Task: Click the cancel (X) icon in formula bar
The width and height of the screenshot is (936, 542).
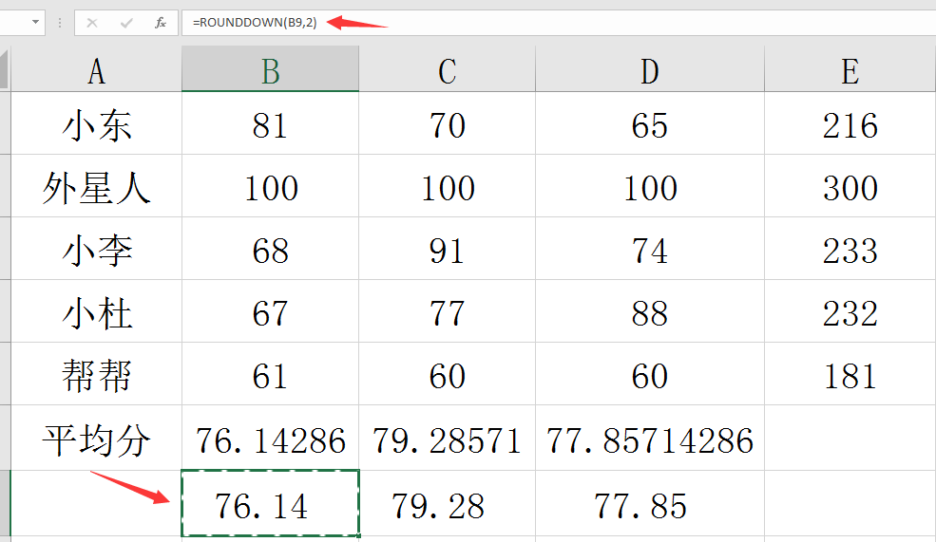Action: (x=92, y=23)
